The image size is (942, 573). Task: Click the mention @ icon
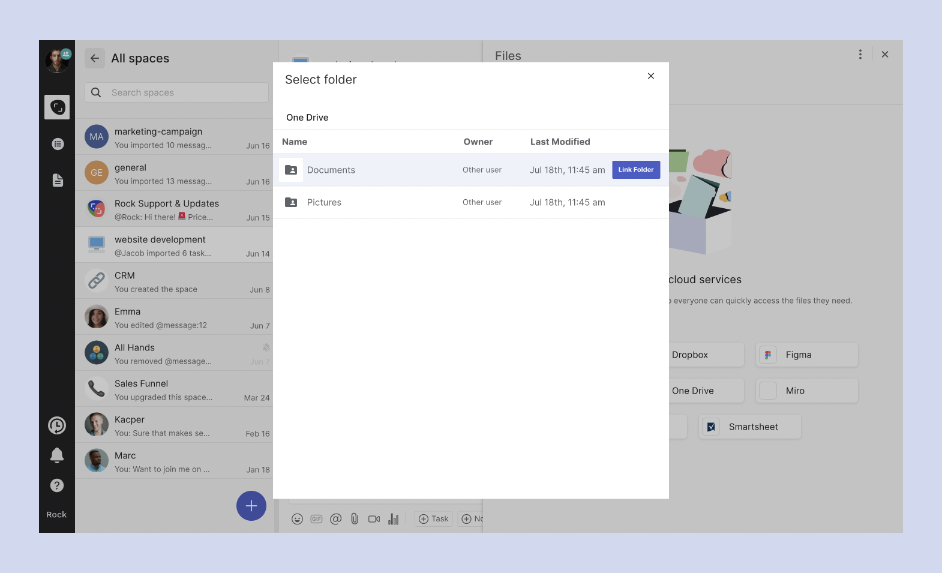(335, 519)
